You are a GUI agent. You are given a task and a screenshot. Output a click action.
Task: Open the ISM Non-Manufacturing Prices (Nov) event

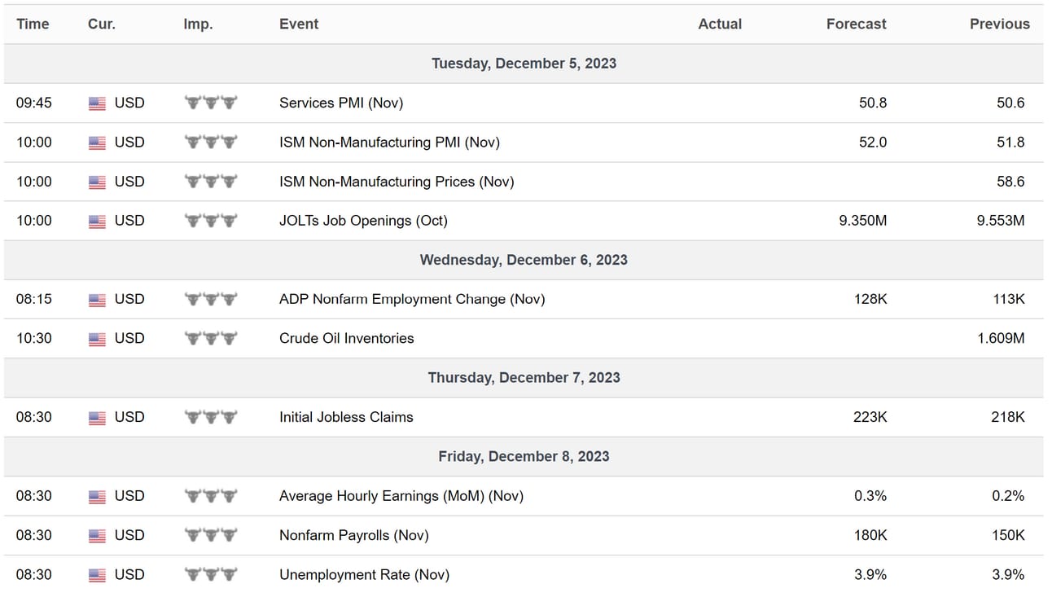396,182
